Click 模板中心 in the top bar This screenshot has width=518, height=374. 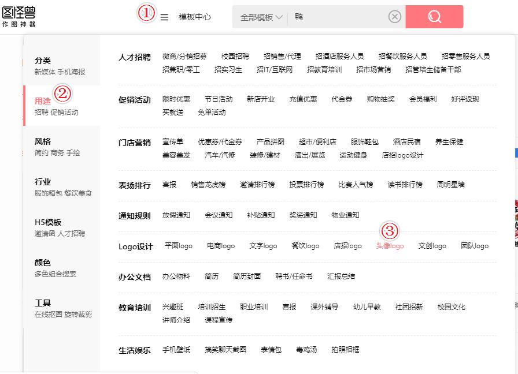(196, 17)
